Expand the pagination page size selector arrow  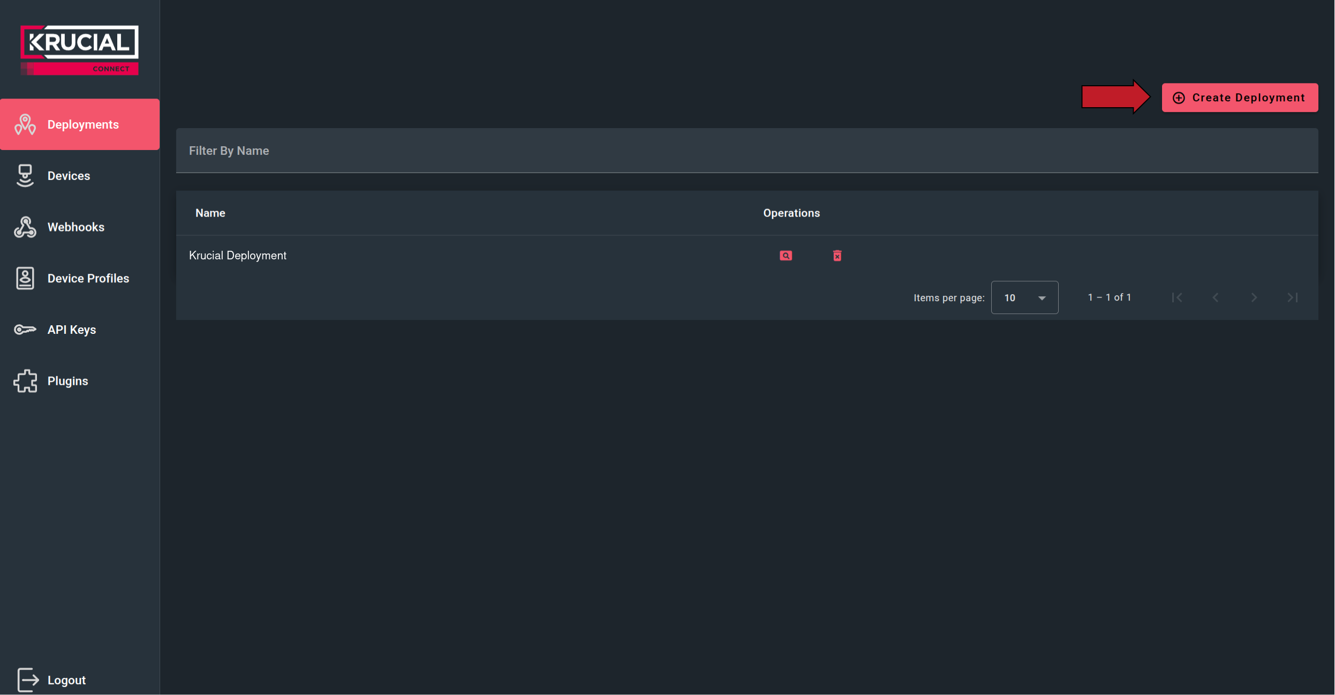pyautogui.click(x=1041, y=297)
